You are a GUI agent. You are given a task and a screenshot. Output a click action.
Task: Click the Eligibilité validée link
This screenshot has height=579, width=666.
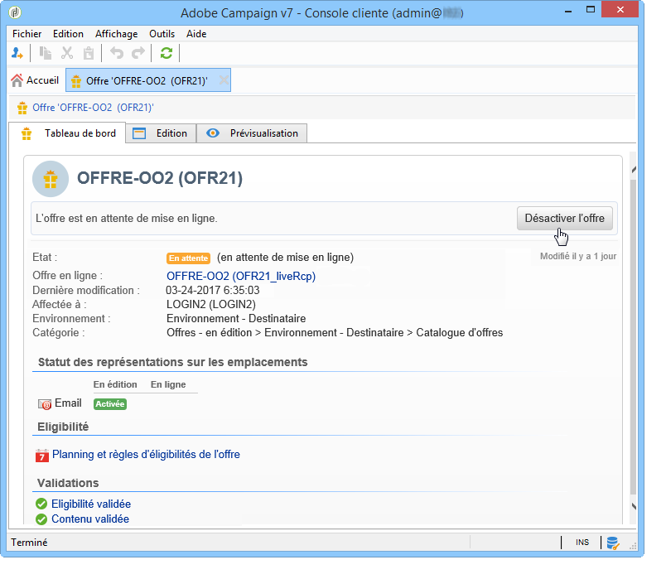(91, 504)
